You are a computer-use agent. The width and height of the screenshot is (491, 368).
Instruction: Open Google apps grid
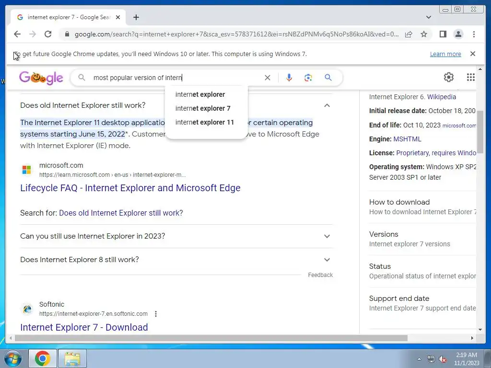tap(471, 77)
